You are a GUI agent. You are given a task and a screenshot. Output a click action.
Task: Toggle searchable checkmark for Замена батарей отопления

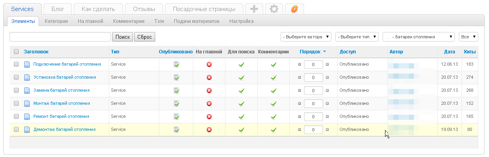[241, 91]
